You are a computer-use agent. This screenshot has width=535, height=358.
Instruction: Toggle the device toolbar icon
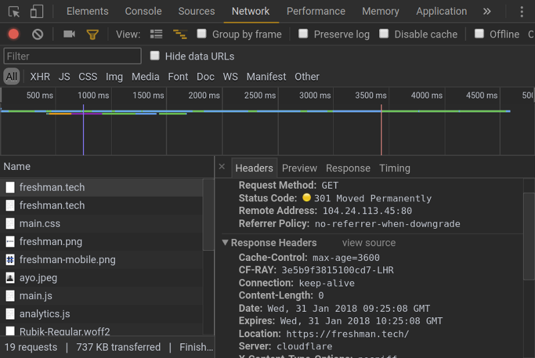pos(37,11)
